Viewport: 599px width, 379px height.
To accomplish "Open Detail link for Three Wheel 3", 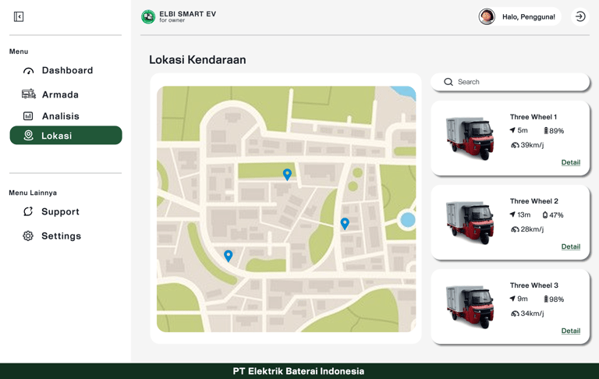I will coord(571,331).
